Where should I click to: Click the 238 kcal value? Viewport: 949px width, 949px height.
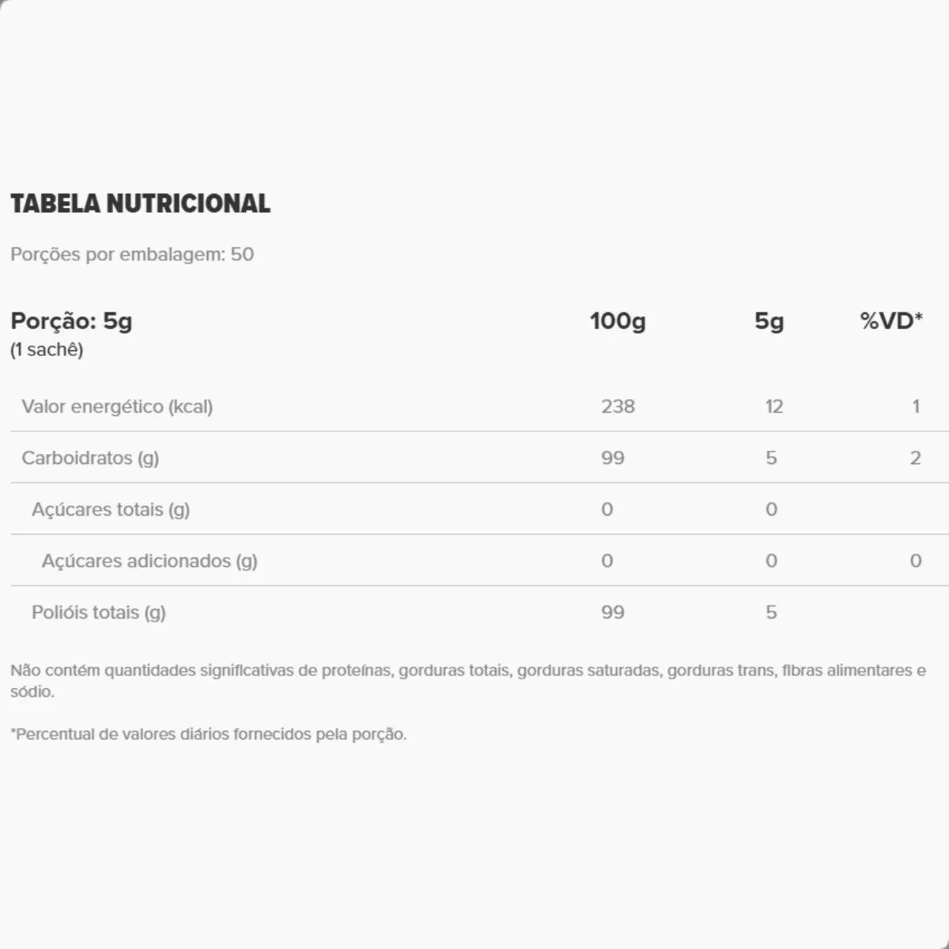click(618, 406)
